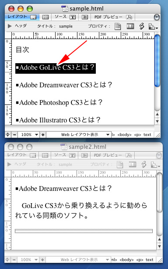Click the blue vertical scrollbar thumb in sample.html

[157, 61]
